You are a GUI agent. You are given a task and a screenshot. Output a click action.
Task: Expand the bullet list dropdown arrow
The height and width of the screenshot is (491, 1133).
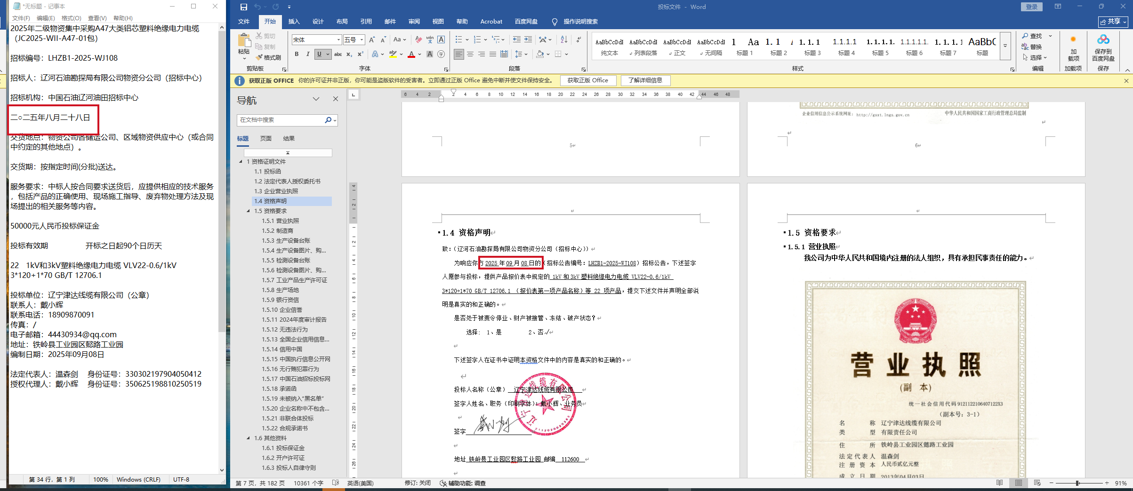(x=467, y=40)
